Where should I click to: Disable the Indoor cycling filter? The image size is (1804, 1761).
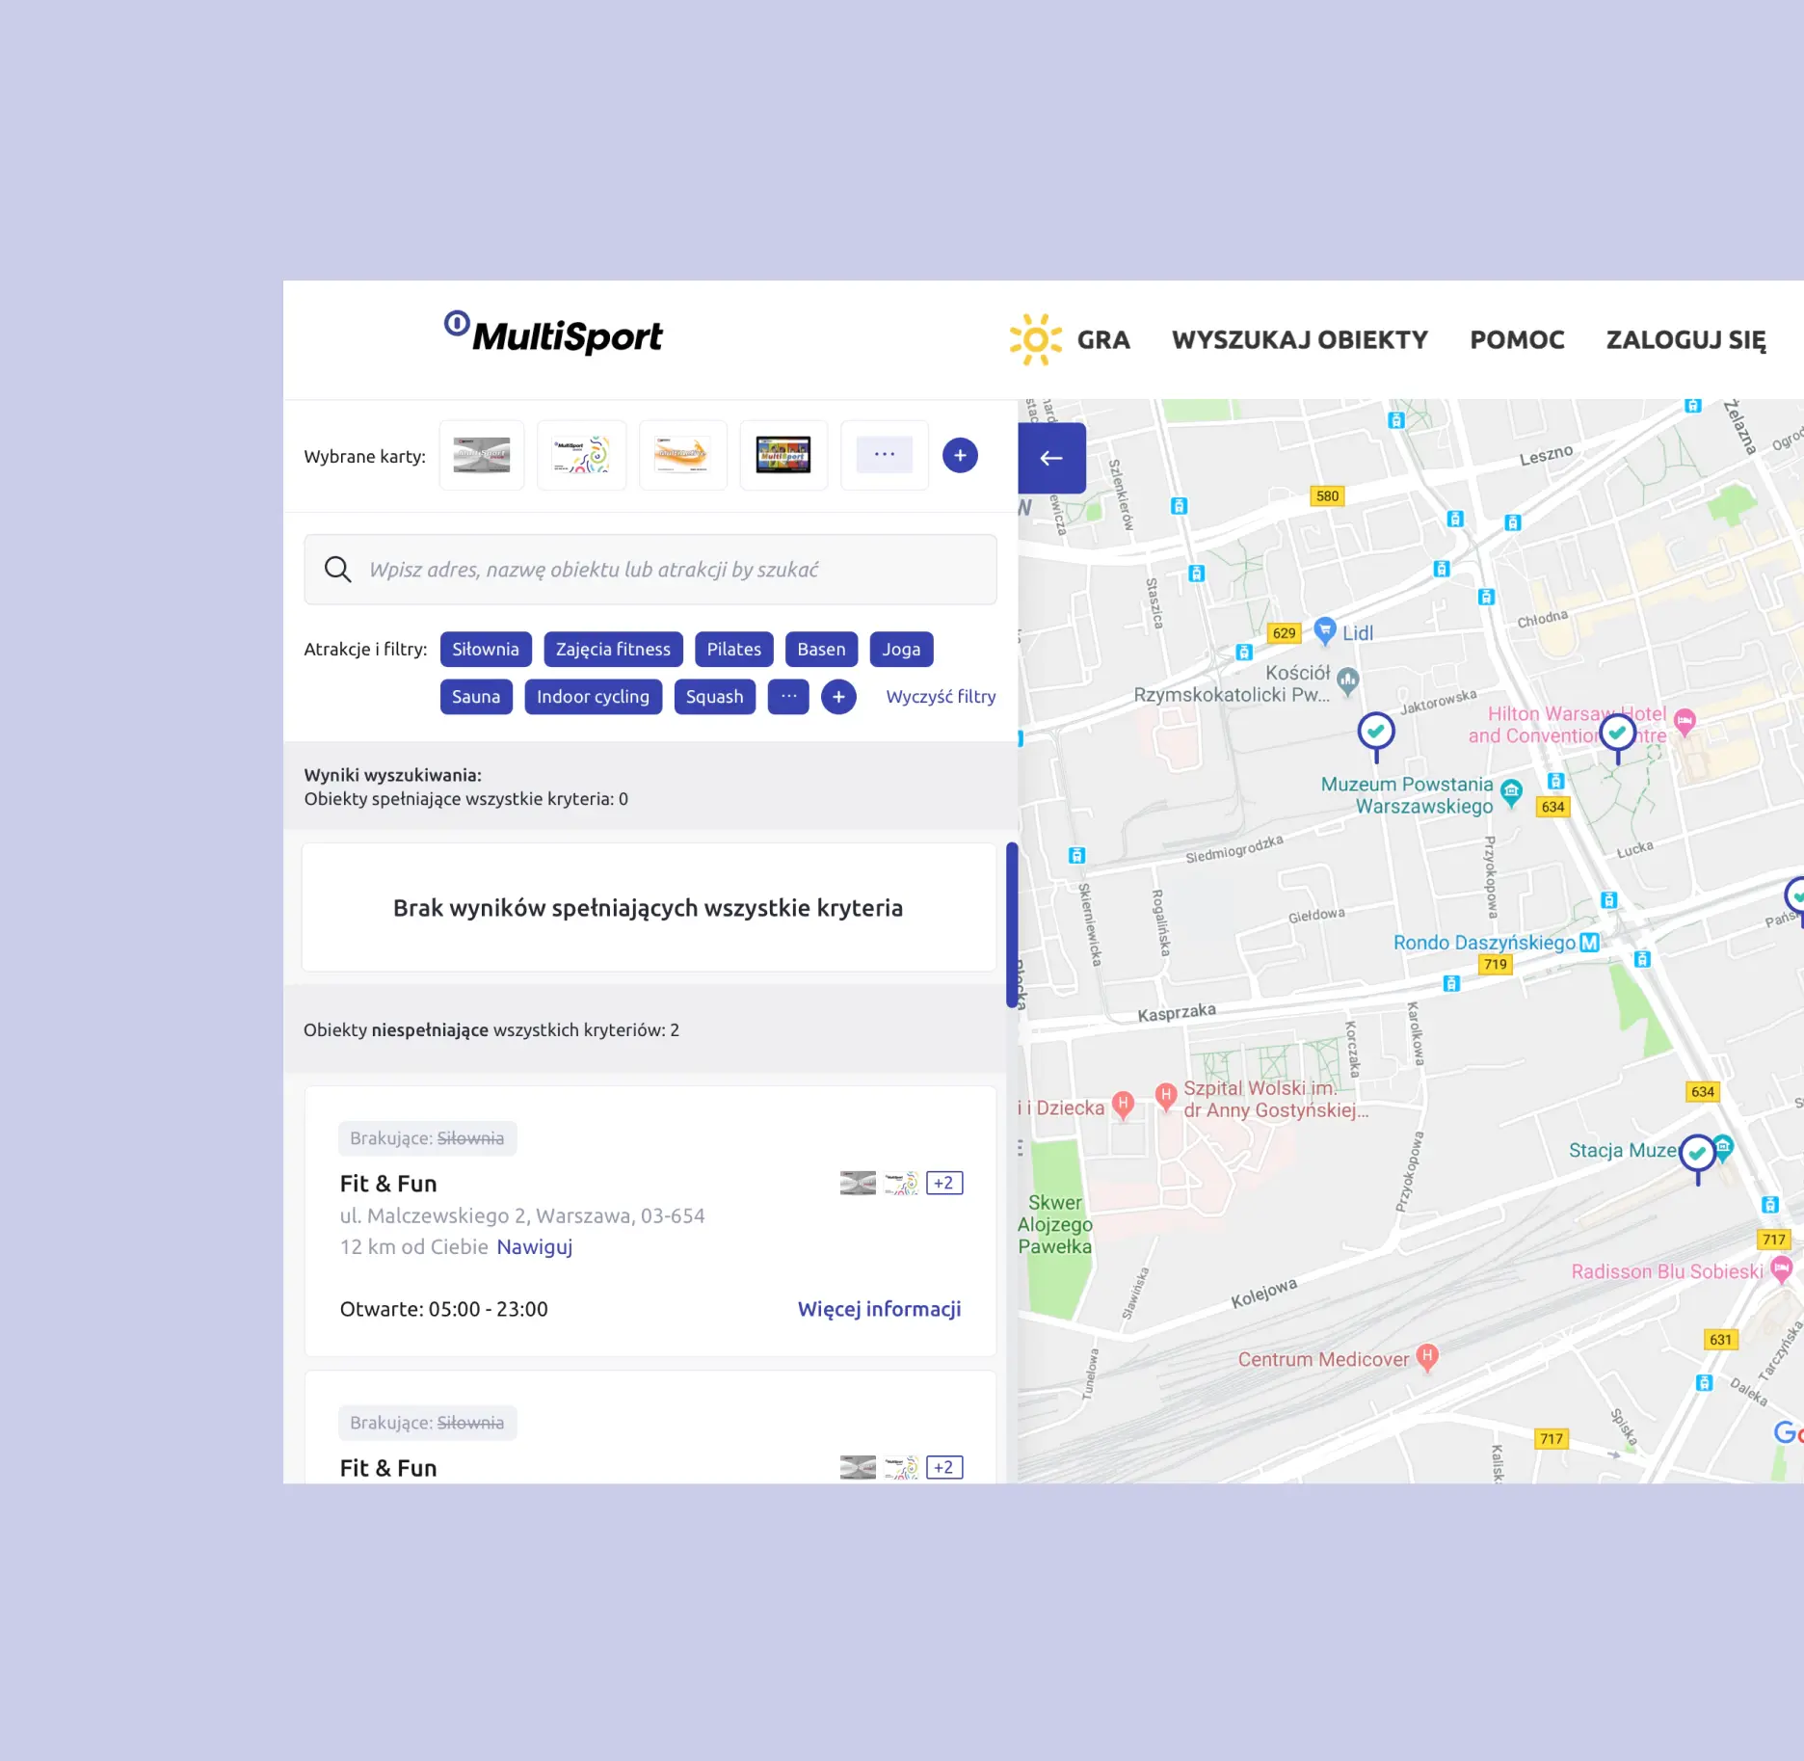(x=593, y=697)
